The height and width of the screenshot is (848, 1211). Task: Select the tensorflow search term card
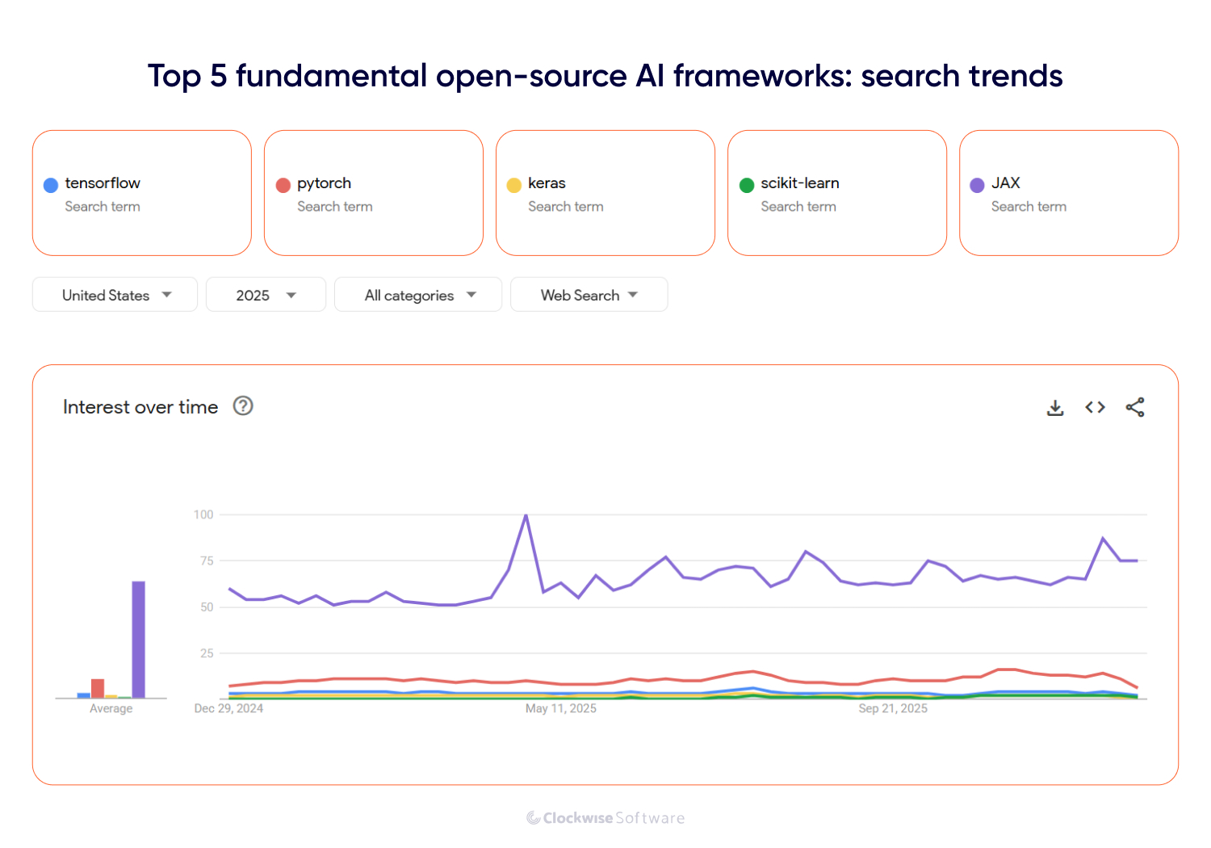(142, 193)
